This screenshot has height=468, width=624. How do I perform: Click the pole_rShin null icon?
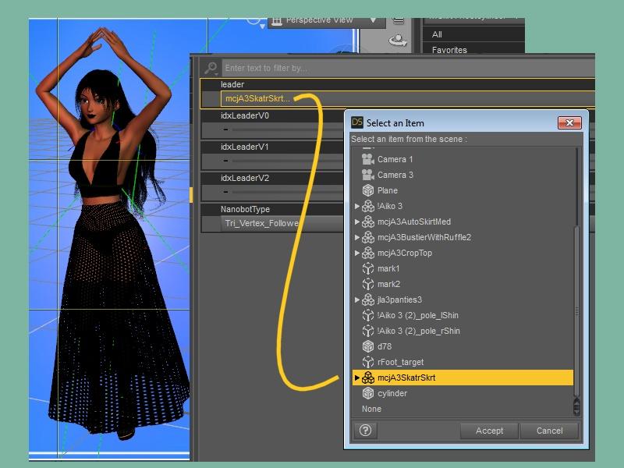point(367,331)
